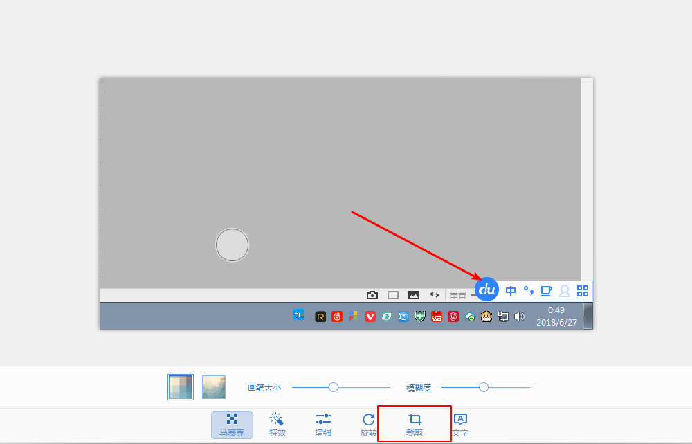Click the 模糊度 blur level slider handle
Screen dimensions: 692x444
484,387
